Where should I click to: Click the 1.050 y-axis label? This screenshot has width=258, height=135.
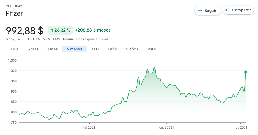(x=13, y=60)
